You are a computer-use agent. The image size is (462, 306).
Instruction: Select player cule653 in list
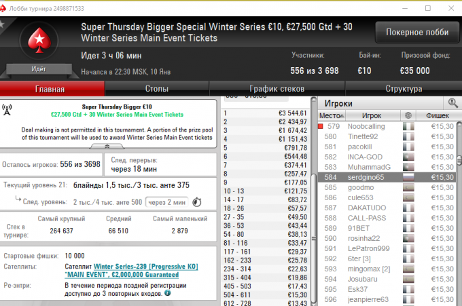tap(387, 197)
